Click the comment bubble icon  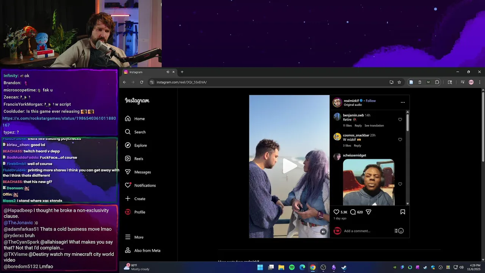pyautogui.click(x=353, y=212)
